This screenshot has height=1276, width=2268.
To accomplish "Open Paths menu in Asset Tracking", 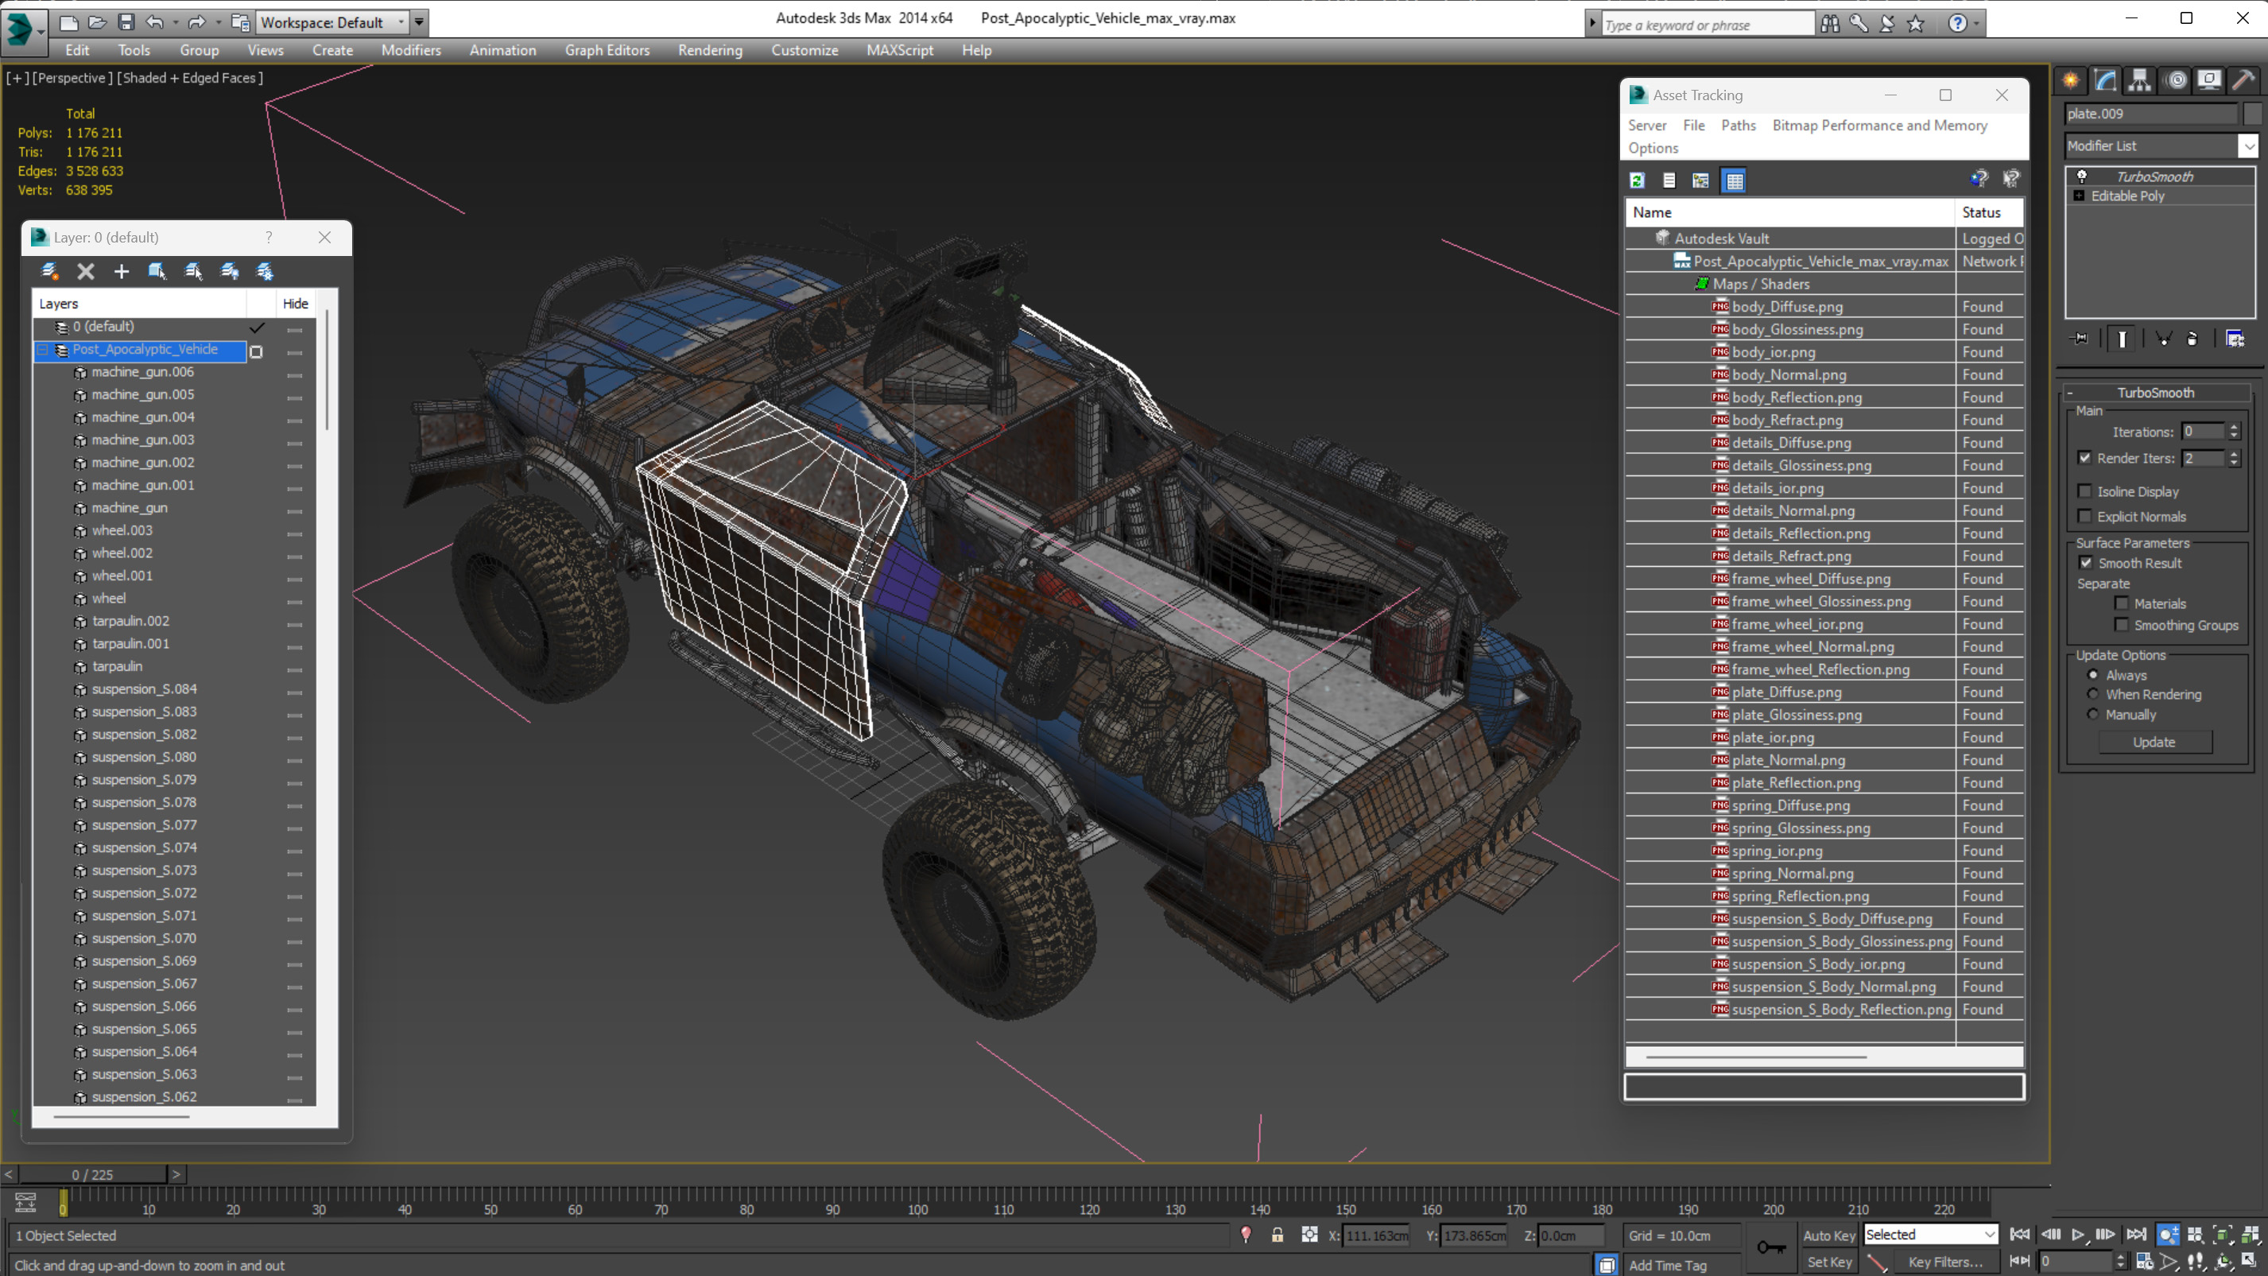I will click(1738, 125).
